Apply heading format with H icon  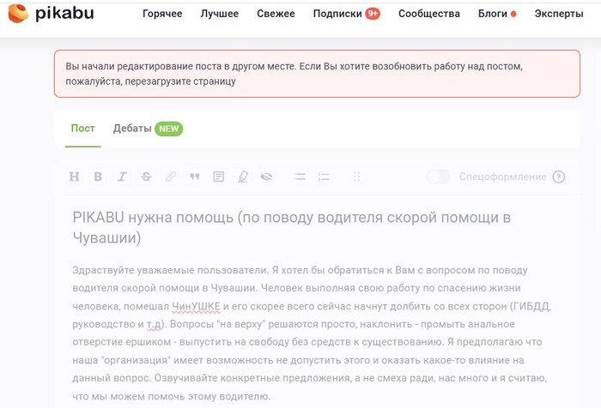coord(74,177)
